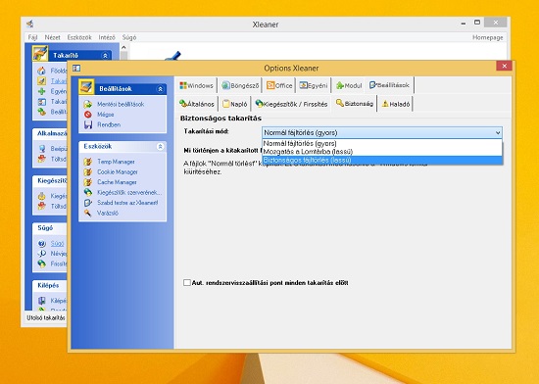Click the Rendben link
539x384 pixels.
tap(109, 124)
